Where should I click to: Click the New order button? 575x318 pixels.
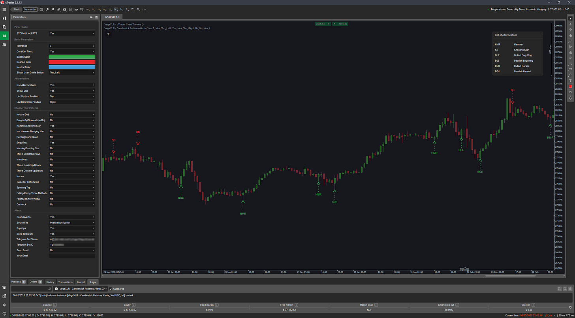(30, 9)
